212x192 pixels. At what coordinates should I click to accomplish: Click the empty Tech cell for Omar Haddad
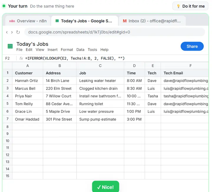tap(153, 119)
